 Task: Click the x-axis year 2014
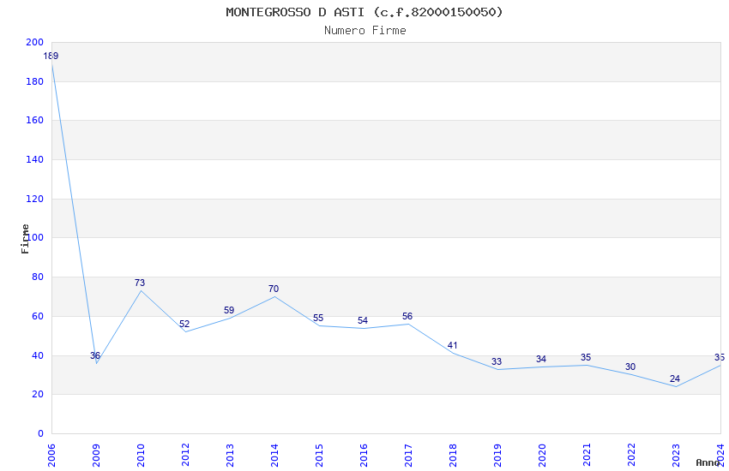[x=274, y=456]
